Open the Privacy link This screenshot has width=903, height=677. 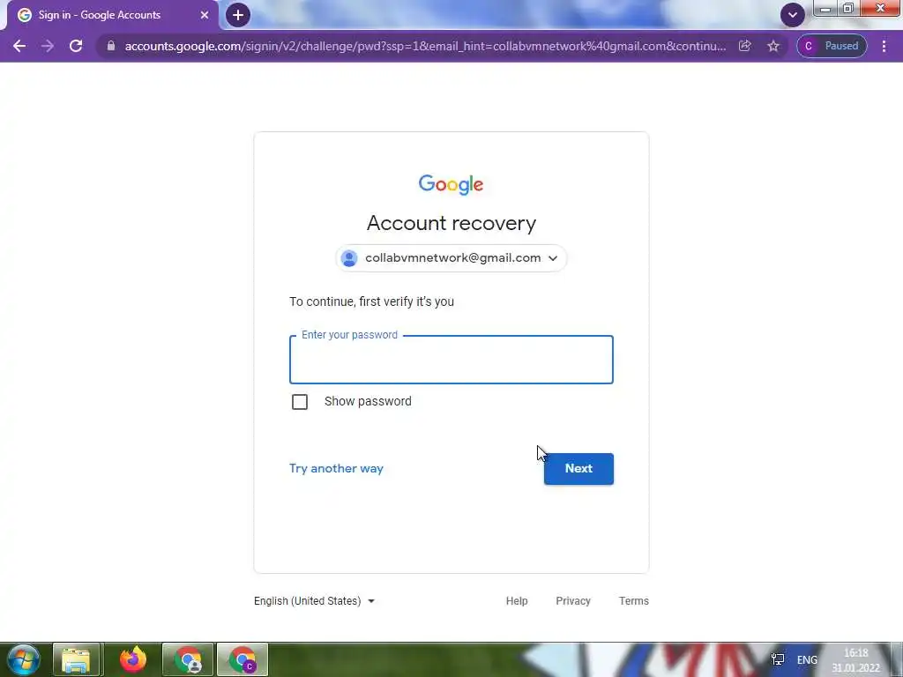tap(573, 601)
